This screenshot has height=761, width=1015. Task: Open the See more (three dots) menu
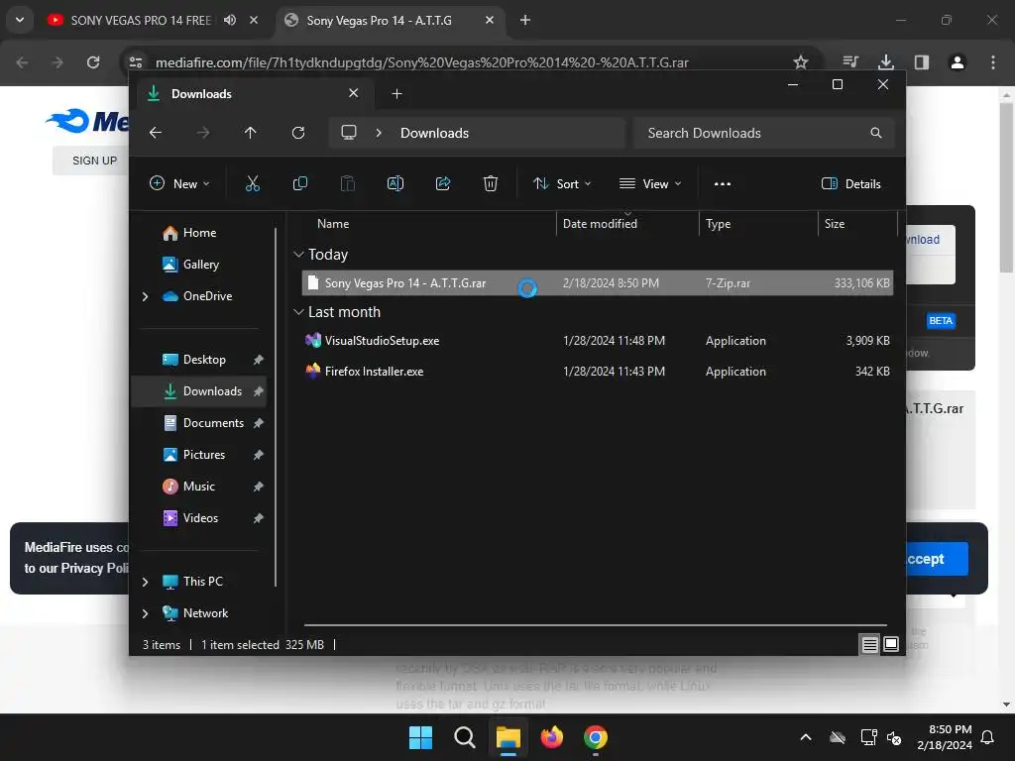[723, 183]
